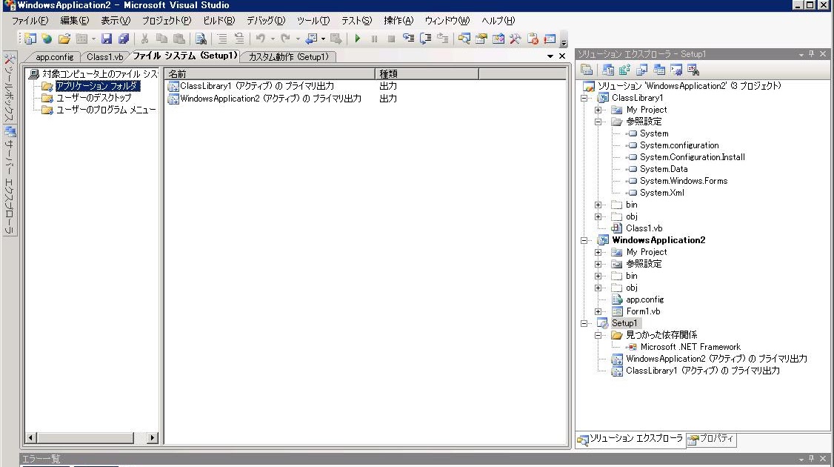Switch to the Class1.vb tab
This screenshot has height=467, width=834.
coord(104,57)
